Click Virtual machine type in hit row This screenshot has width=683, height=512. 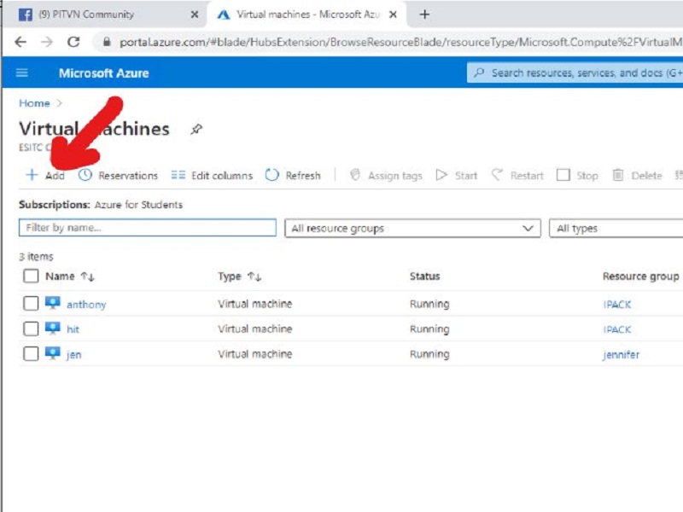tap(254, 329)
